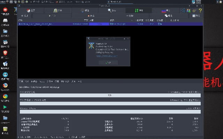Click the yellow Help question mark icon

click(x=200, y=11)
